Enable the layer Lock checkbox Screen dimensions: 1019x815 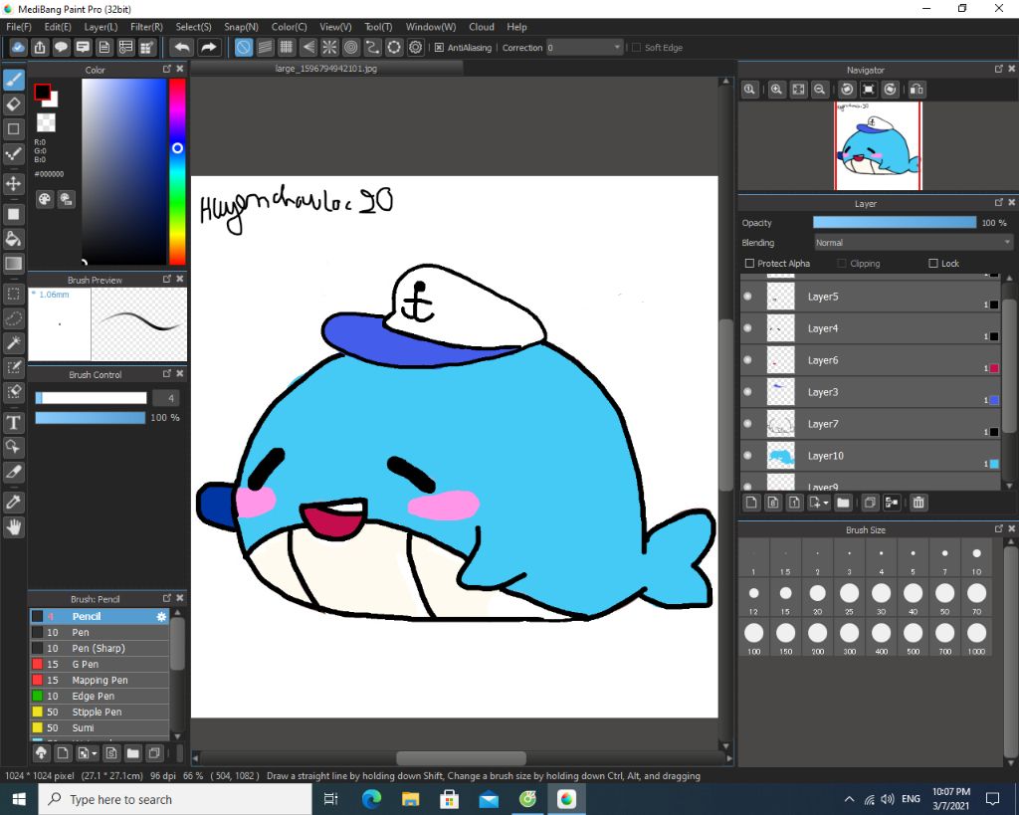[x=933, y=264]
